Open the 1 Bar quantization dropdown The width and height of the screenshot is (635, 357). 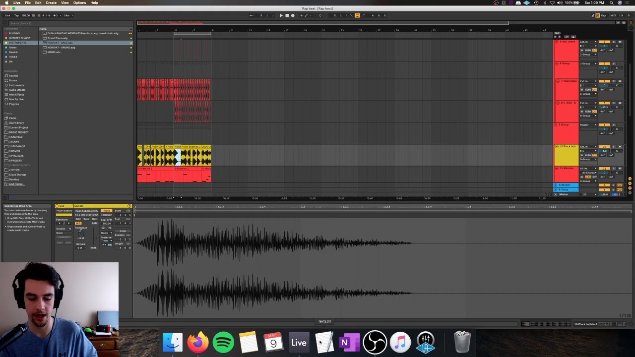tap(68, 15)
